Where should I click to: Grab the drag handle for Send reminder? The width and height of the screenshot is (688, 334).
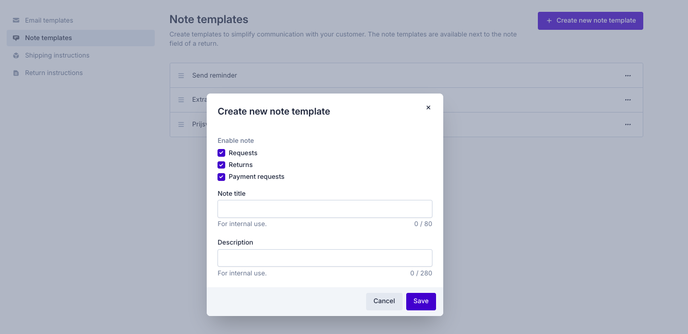pyautogui.click(x=181, y=76)
